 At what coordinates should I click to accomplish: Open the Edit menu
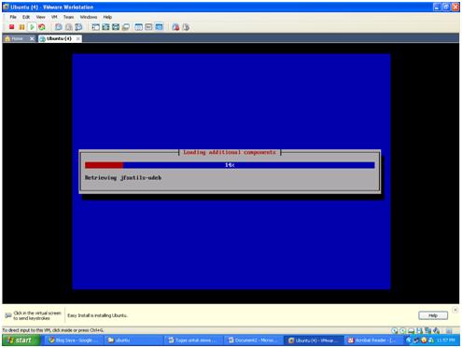[26, 17]
